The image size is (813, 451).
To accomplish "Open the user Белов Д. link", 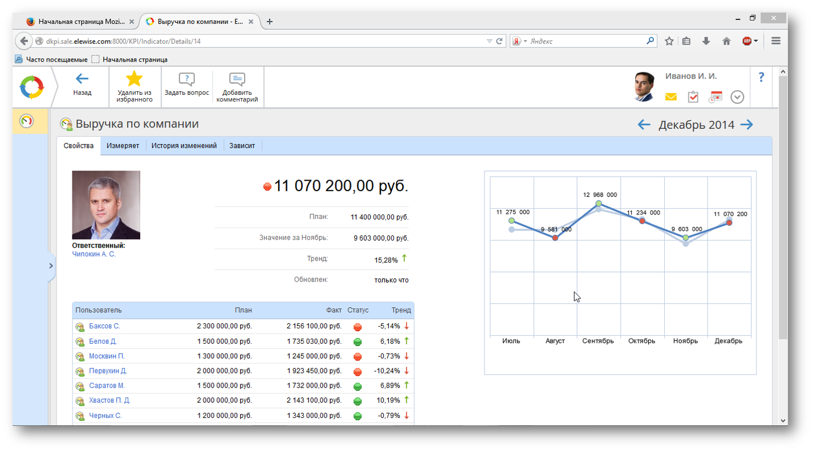I will 103,341.
